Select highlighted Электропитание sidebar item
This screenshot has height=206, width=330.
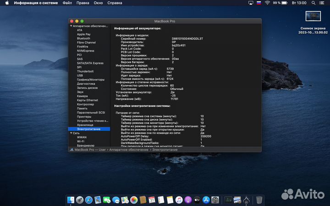(x=89, y=129)
